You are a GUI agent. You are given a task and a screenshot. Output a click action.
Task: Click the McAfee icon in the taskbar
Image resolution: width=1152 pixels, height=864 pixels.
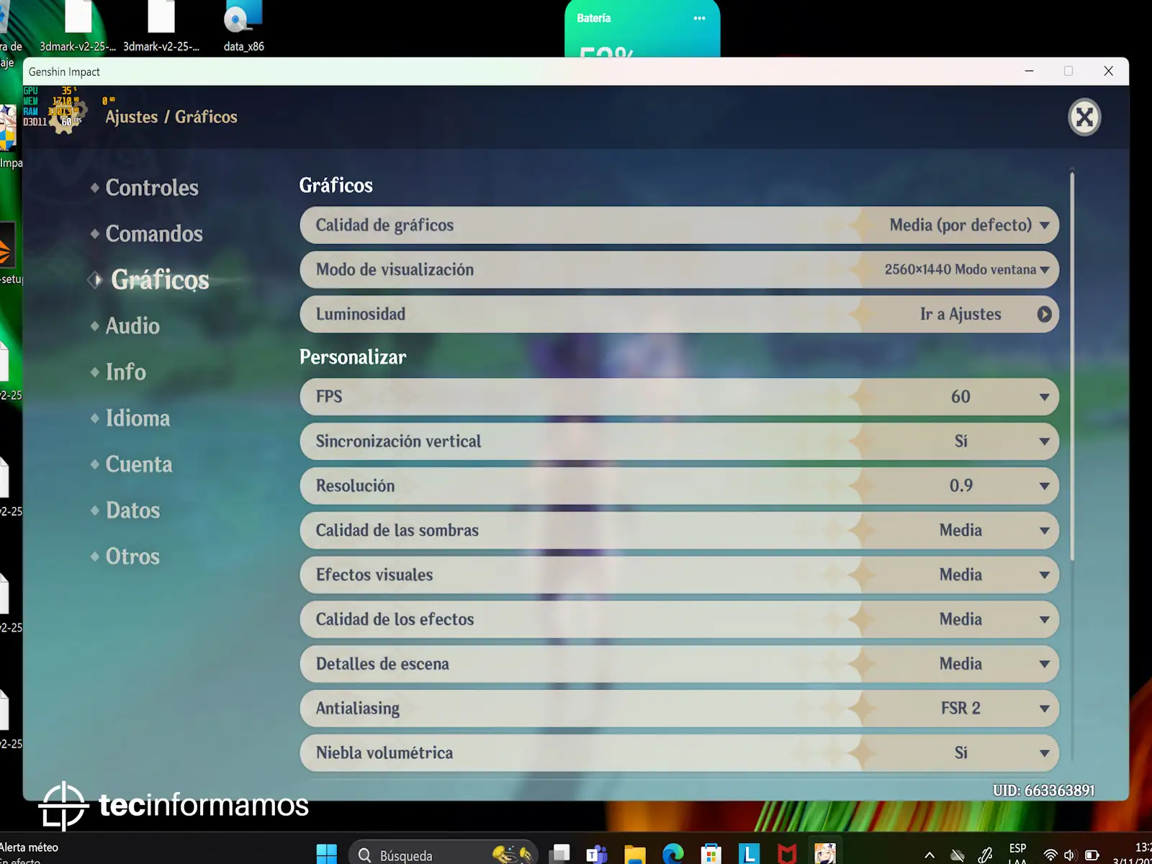[787, 854]
